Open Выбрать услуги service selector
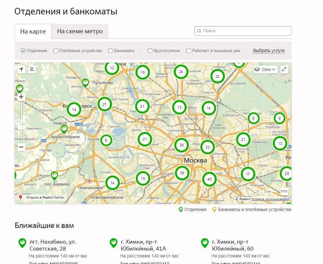The image size is (323, 264). coord(269,51)
